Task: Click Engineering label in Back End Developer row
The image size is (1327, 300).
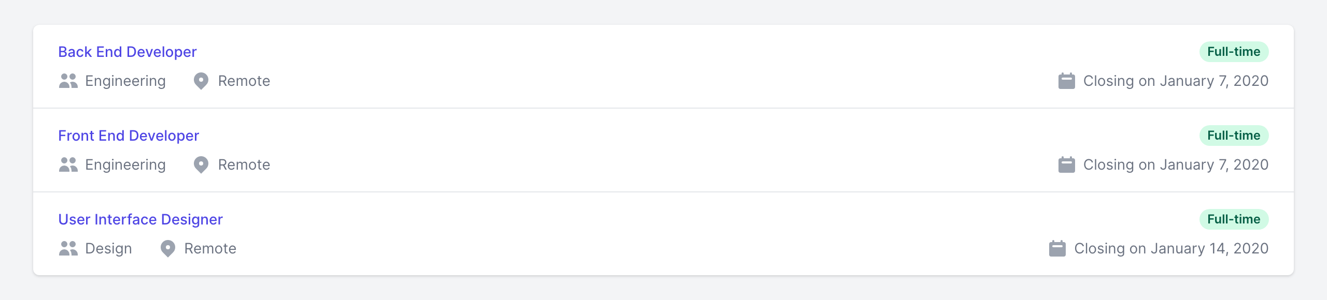Action: click(x=125, y=81)
